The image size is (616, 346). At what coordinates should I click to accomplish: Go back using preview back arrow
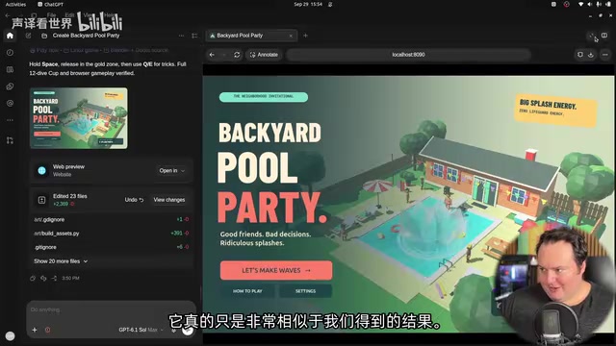pos(212,55)
